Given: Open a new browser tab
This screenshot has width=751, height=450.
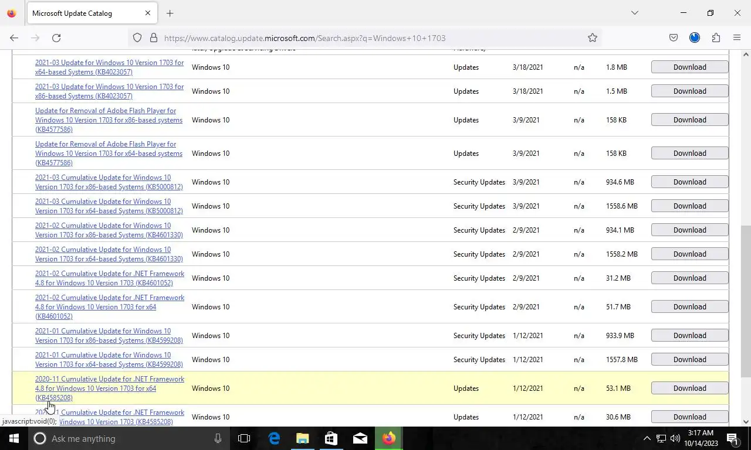Looking at the screenshot, I should 170,13.
